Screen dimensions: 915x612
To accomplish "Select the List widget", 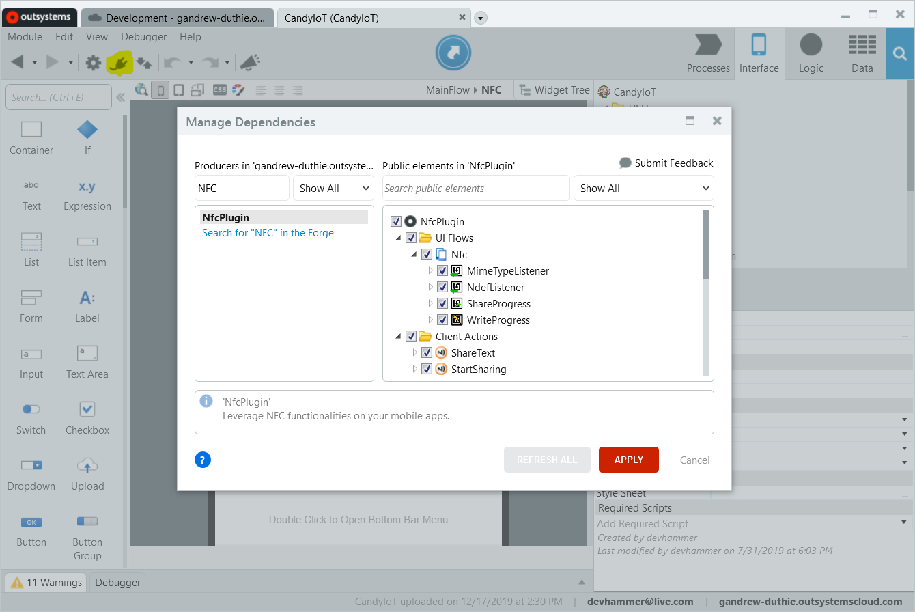I will pyautogui.click(x=31, y=250).
